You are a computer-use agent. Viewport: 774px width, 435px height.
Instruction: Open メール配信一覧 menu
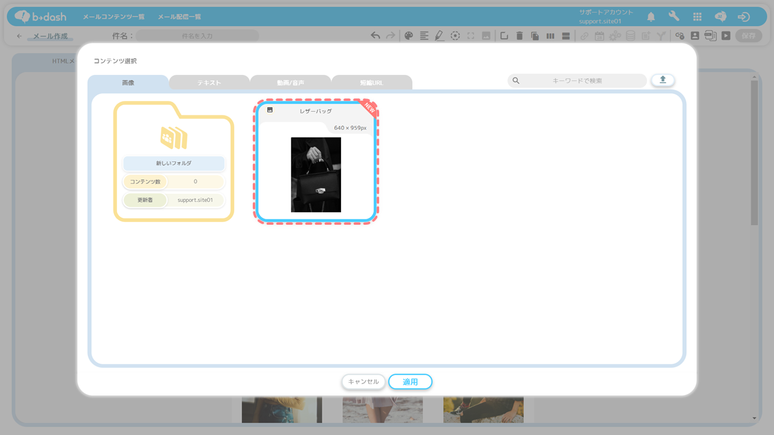[180, 17]
